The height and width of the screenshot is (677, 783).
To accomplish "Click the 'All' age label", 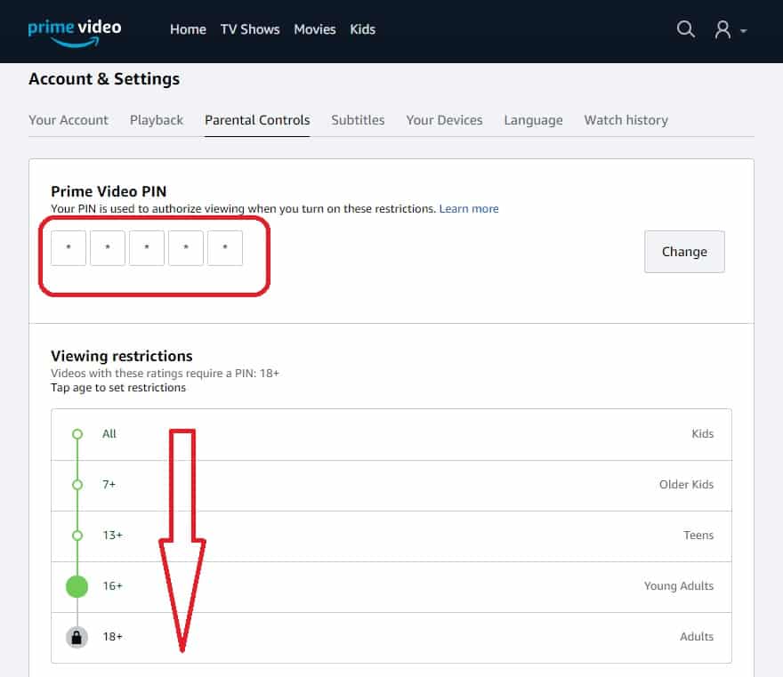I will [109, 434].
